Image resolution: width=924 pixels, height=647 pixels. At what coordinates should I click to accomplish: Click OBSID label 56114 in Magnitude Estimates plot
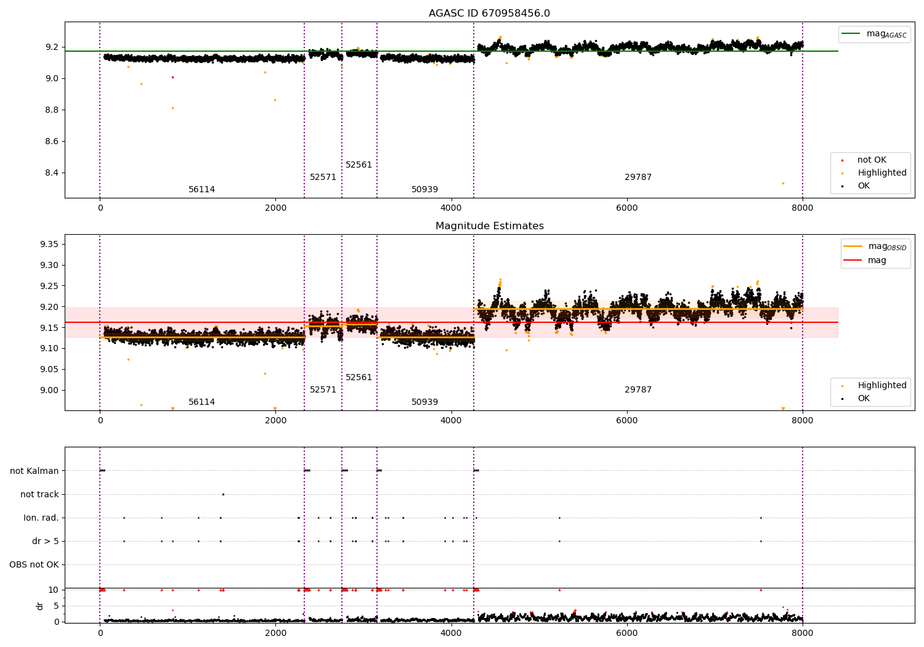click(x=202, y=402)
